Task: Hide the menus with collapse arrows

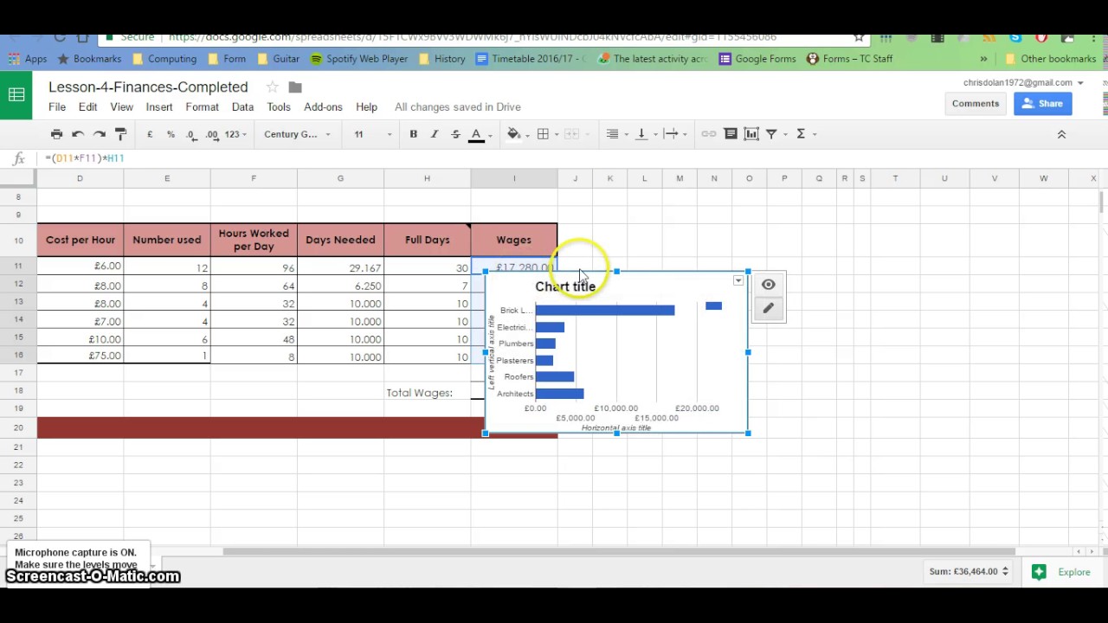Action: coord(1061,134)
